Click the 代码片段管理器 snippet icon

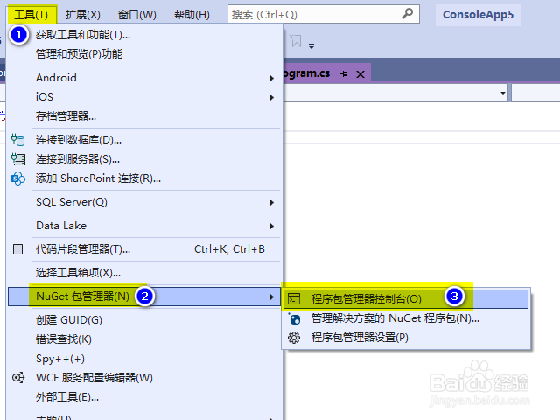pyautogui.click(x=17, y=249)
